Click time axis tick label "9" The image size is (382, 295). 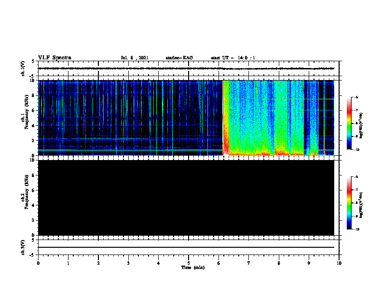coord(309,263)
